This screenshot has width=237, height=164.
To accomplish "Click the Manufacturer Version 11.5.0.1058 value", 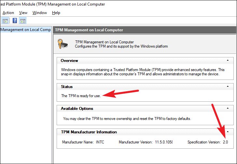I will [x=164, y=142].
